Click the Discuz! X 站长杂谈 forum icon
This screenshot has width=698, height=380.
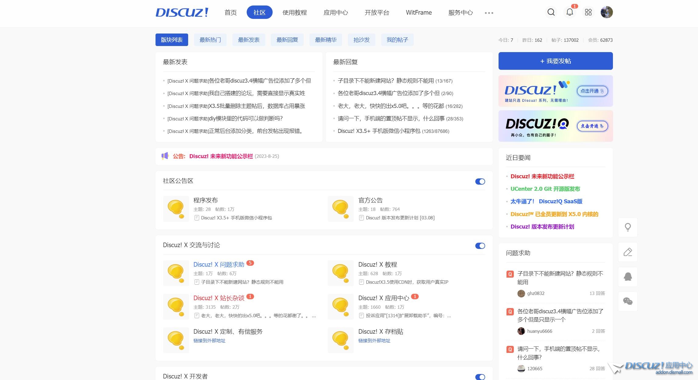point(176,307)
